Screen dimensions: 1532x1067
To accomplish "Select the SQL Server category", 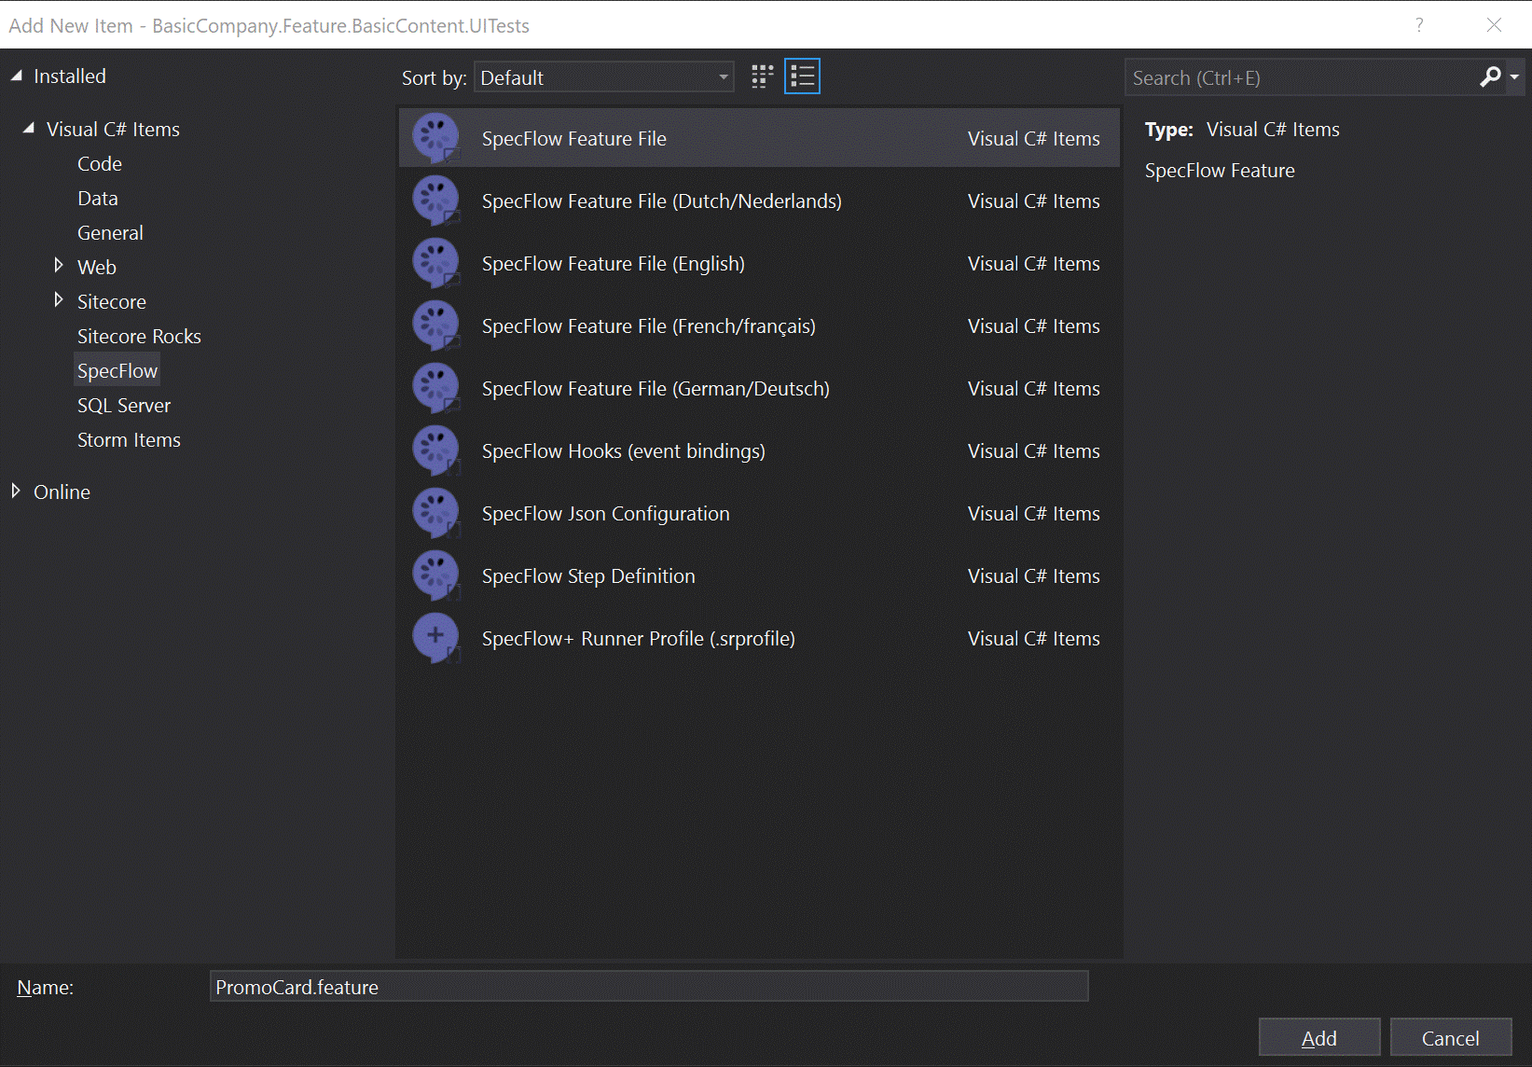I will pyautogui.click(x=124, y=406).
